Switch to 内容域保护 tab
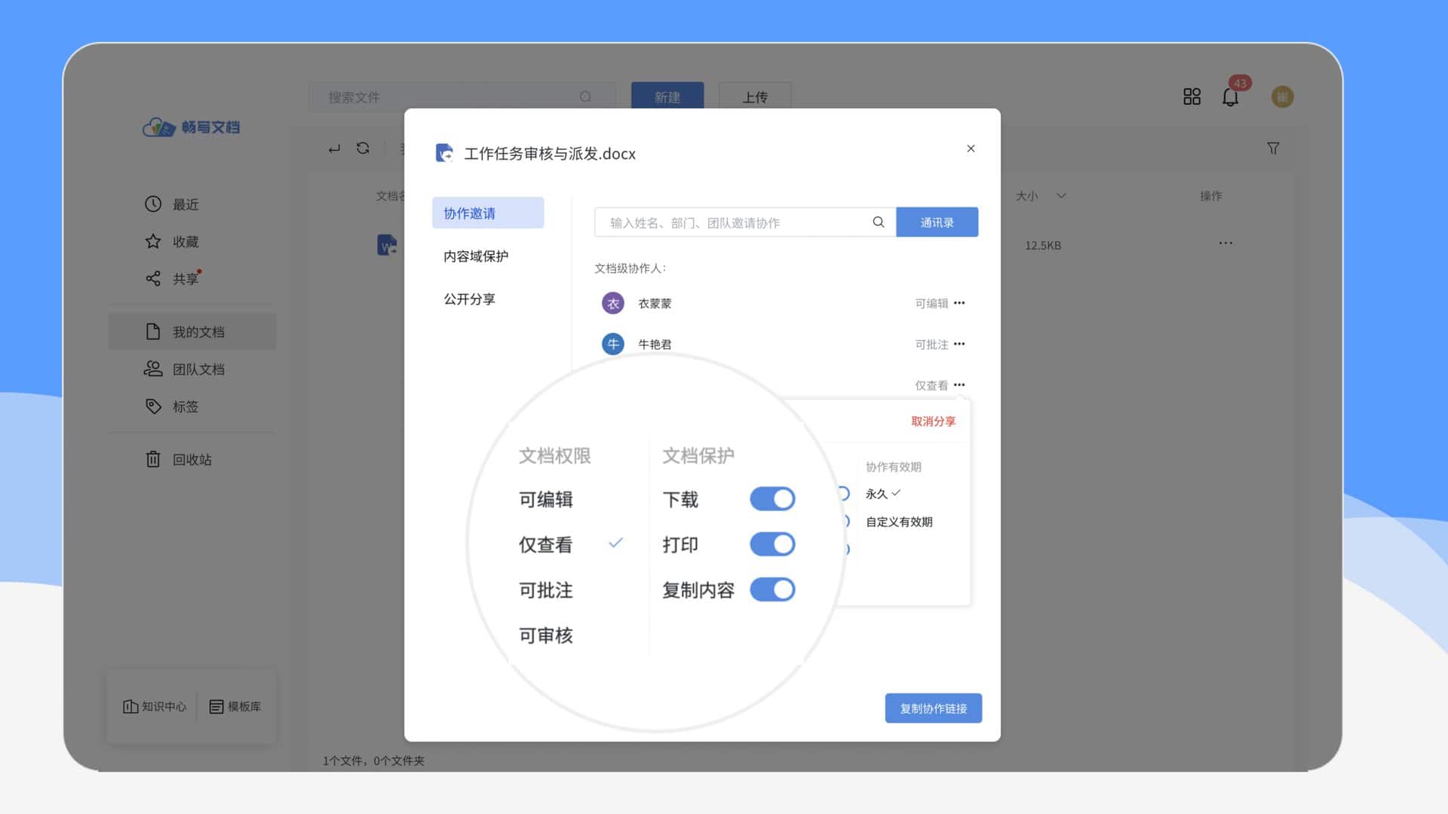1448x814 pixels. pyautogui.click(x=476, y=256)
